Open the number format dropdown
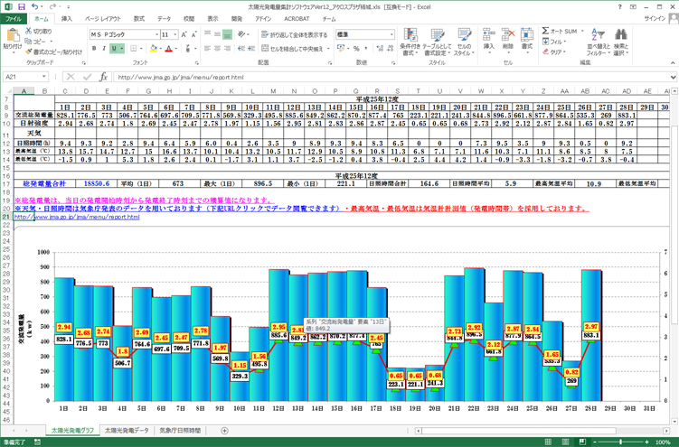Screen dimensions: 679x447 pos(391,34)
